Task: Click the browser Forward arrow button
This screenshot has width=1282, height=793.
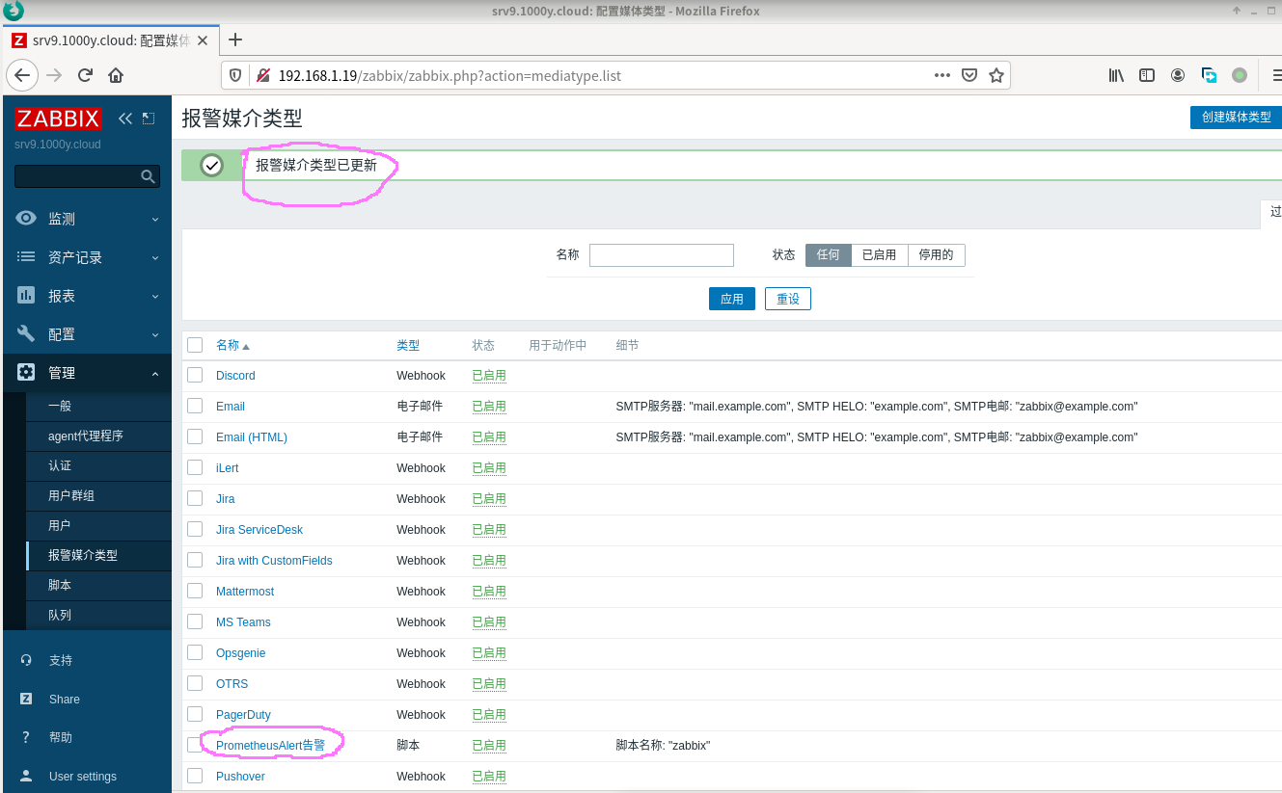Action: click(x=54, y=75)
